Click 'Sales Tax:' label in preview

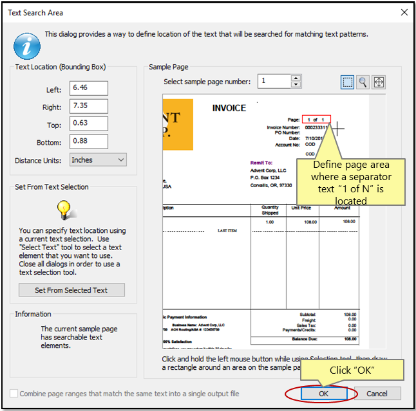(306, 325)
